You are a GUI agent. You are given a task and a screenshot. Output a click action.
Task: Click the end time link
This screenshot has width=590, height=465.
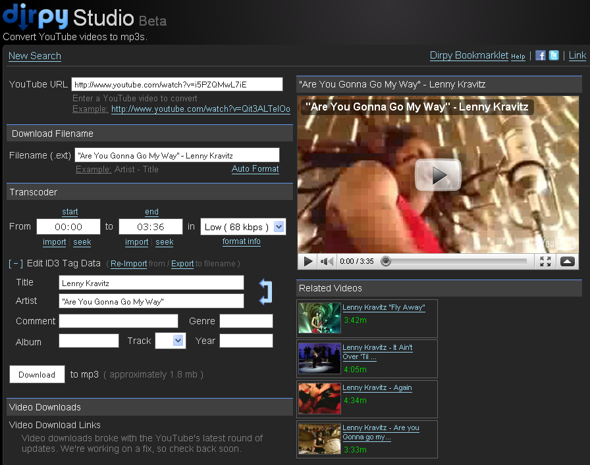pyautogui.click(x=151, y=212)
